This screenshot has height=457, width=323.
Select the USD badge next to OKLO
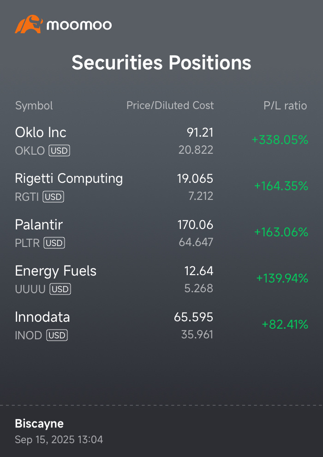tap(60, 150)
